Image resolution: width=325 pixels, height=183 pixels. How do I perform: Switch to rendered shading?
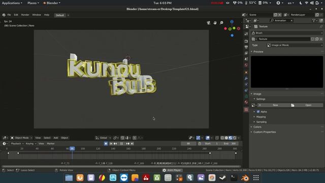[235, 138]
